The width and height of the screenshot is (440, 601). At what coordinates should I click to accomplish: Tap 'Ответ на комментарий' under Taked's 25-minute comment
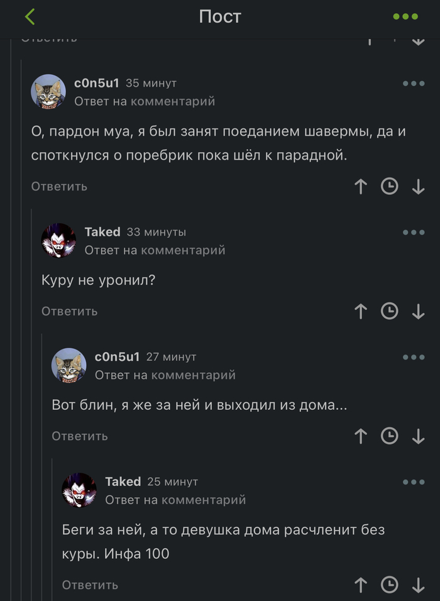pos(175,500)
